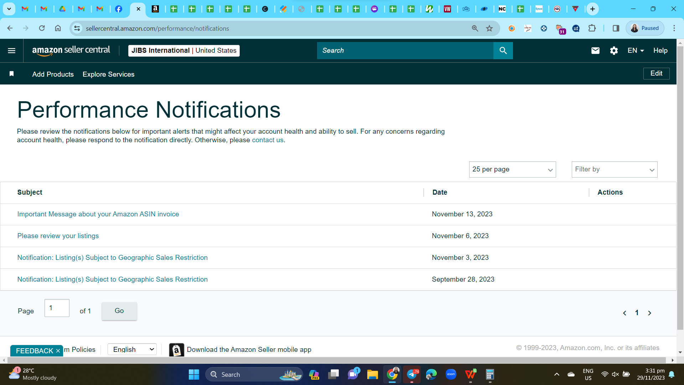
Task: Open the Help link
Action: [660, 51]
